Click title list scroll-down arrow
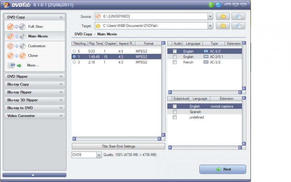This screenshot has width=291, height=182. point(163,135)
